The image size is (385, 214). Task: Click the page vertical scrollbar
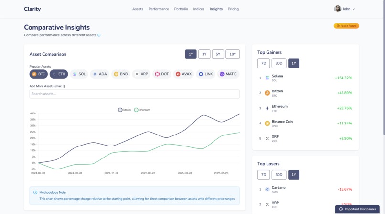click(x=384, y=68)
